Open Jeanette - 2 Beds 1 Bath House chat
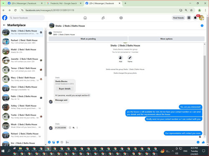This screenshot has width=209, height=156. pos(22,60)
